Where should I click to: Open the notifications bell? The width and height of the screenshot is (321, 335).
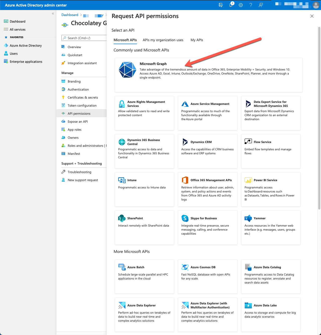pyautogui.click(x=231, y=5)
